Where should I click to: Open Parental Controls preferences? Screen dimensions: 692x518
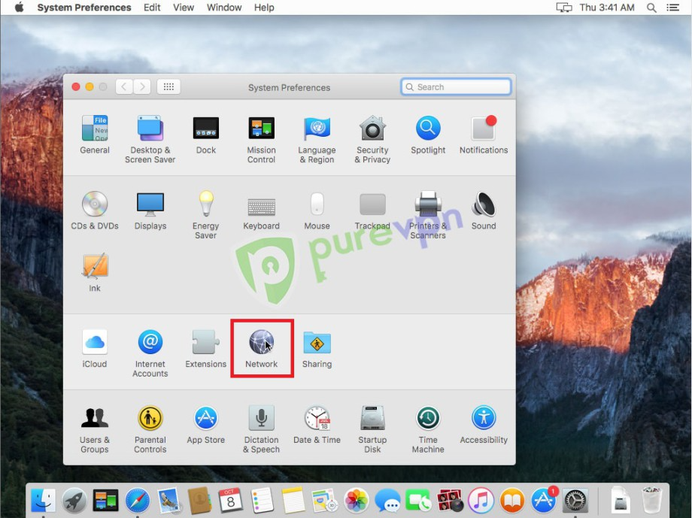pyautogui.click(x=150, y=429)
